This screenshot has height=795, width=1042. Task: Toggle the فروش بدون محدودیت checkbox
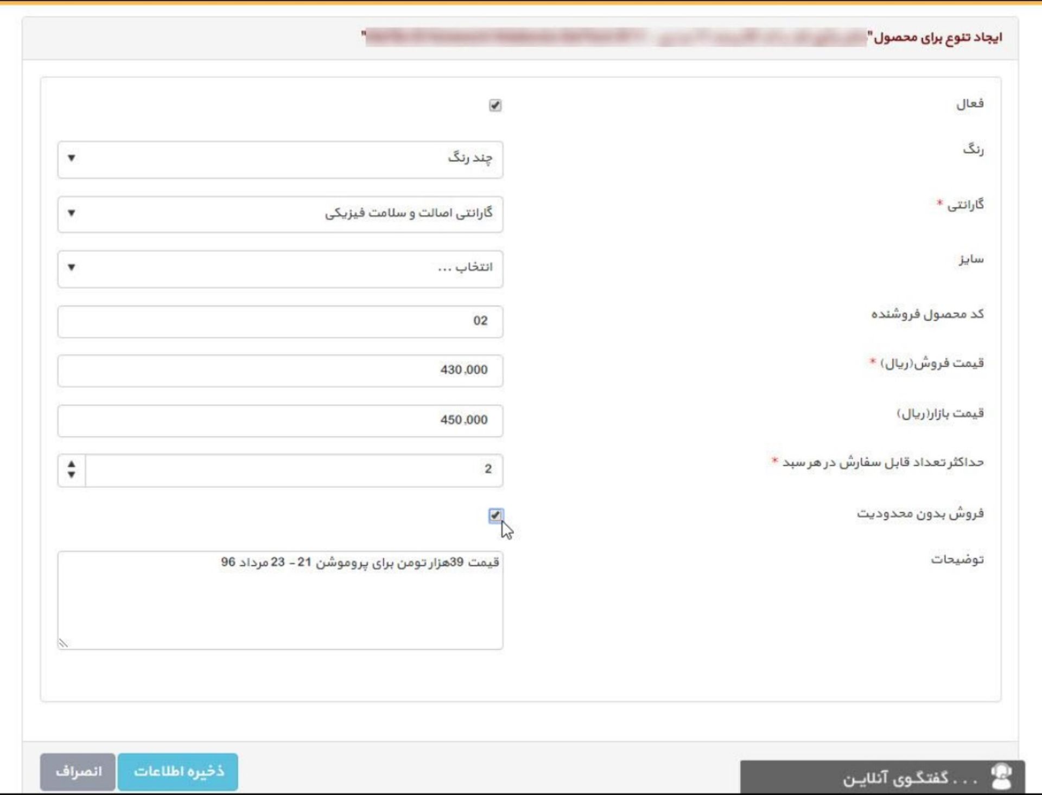coord(495,515)
